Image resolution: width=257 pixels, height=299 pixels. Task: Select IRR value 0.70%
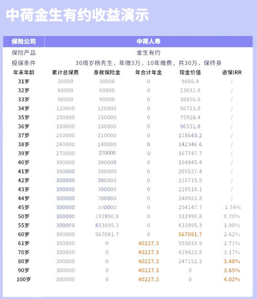pos(232,216)
